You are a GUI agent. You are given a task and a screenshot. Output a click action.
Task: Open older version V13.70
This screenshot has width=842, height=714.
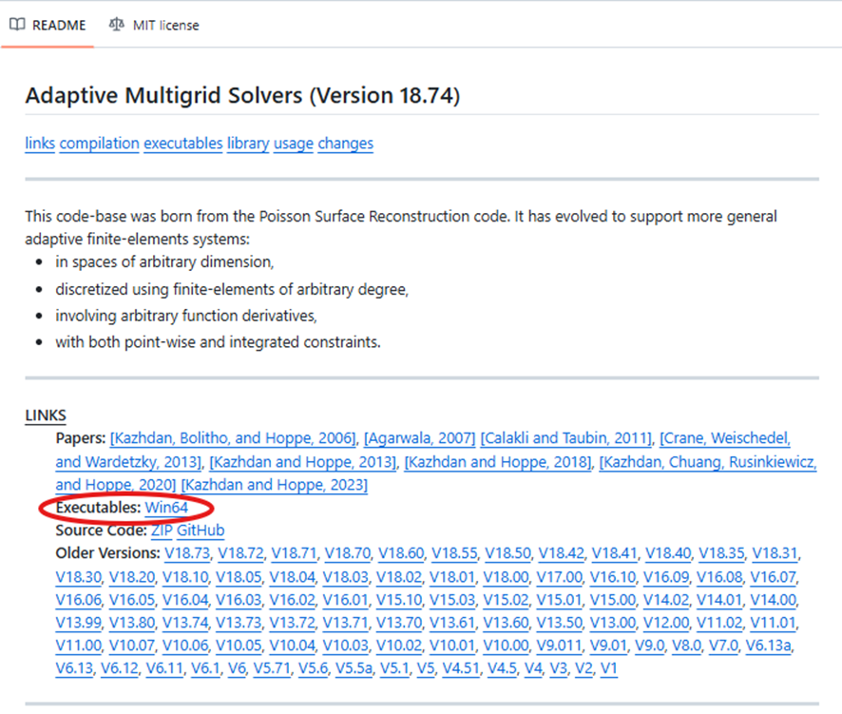pyautogui.click(x=399, y=624)
